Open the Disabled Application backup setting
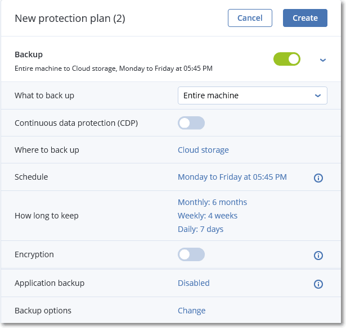 tap(194, 283)
